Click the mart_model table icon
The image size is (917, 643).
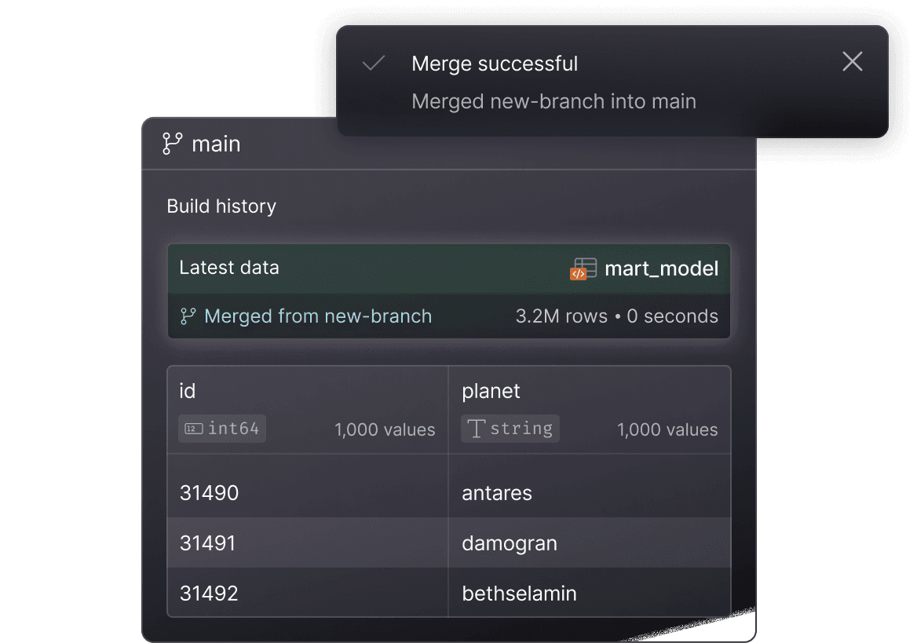tap(583, 269)
